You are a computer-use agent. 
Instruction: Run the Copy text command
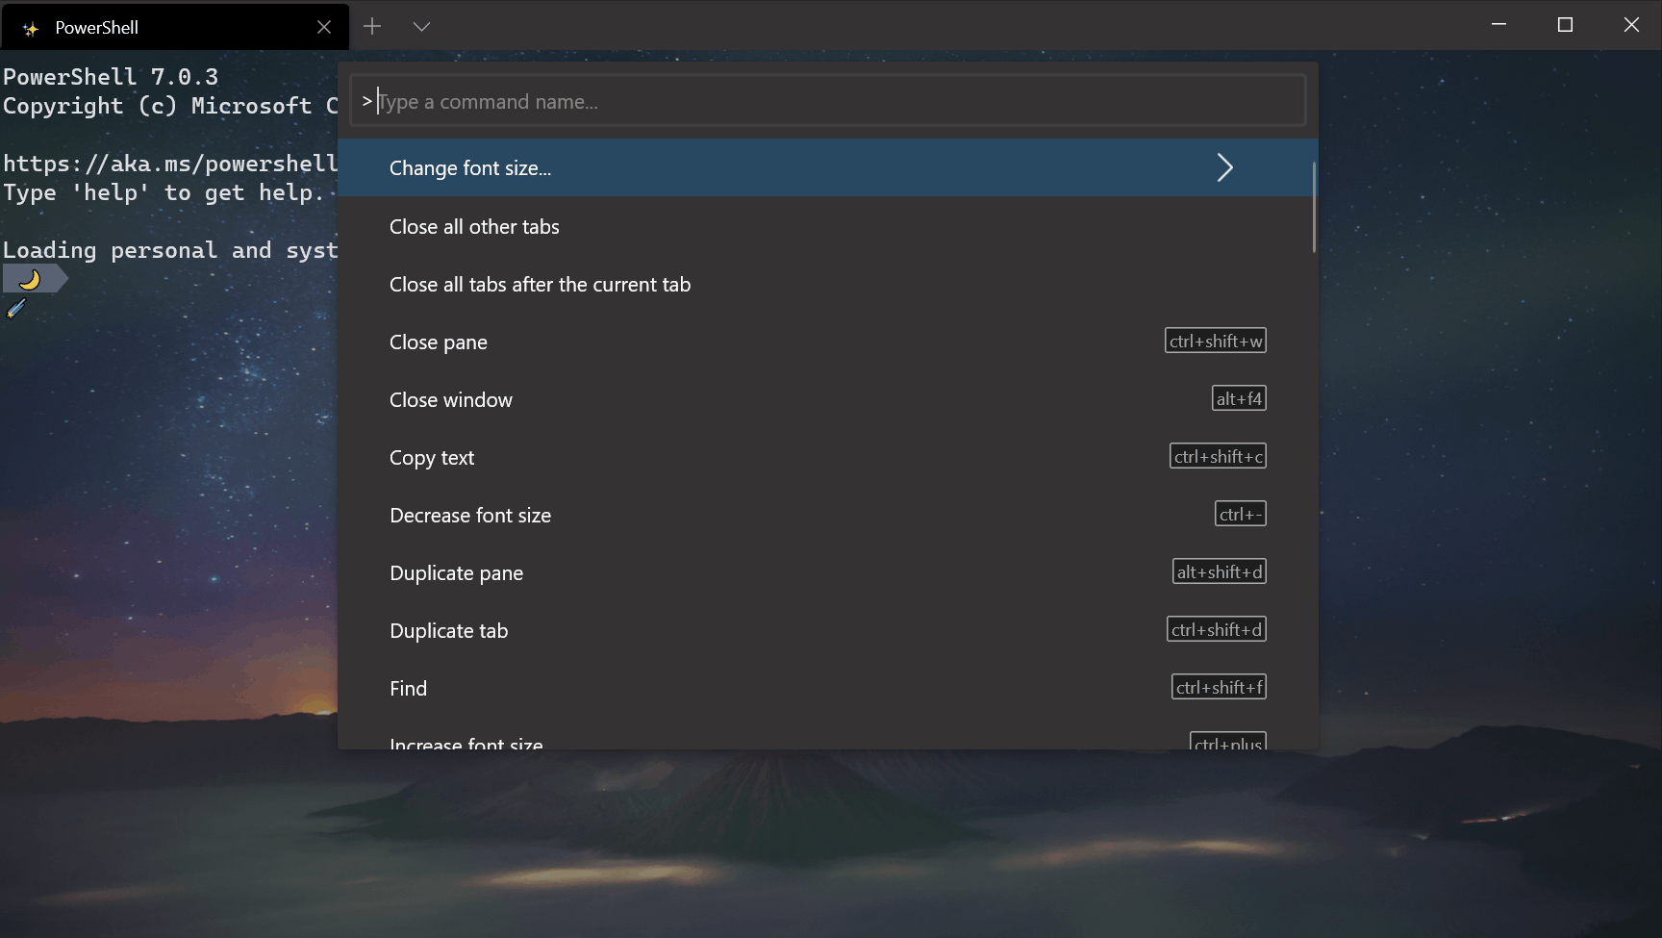(x=431, y=457)
